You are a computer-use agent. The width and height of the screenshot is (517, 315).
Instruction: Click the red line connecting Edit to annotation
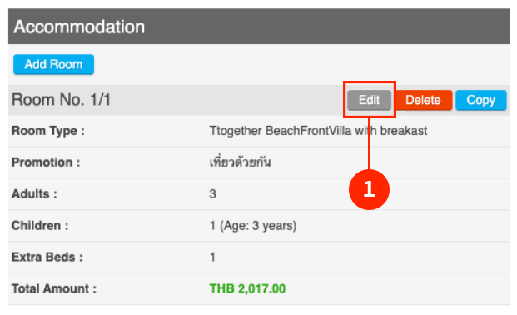pyautogui.click(x=370, y=143)
